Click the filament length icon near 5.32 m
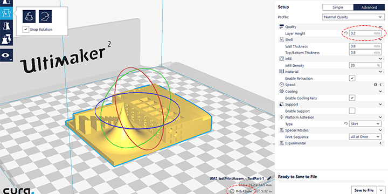The width and height of the screenshot is (388, 194). click(258, 191)
